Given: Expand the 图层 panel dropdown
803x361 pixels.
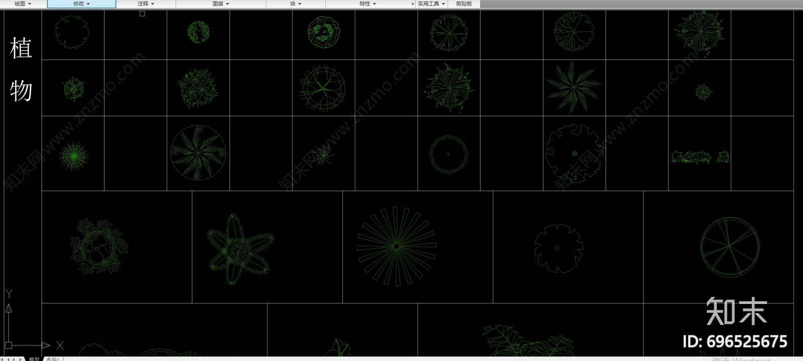Looking at the screenshot, I should pyautogui.click(x=221, y=4).
